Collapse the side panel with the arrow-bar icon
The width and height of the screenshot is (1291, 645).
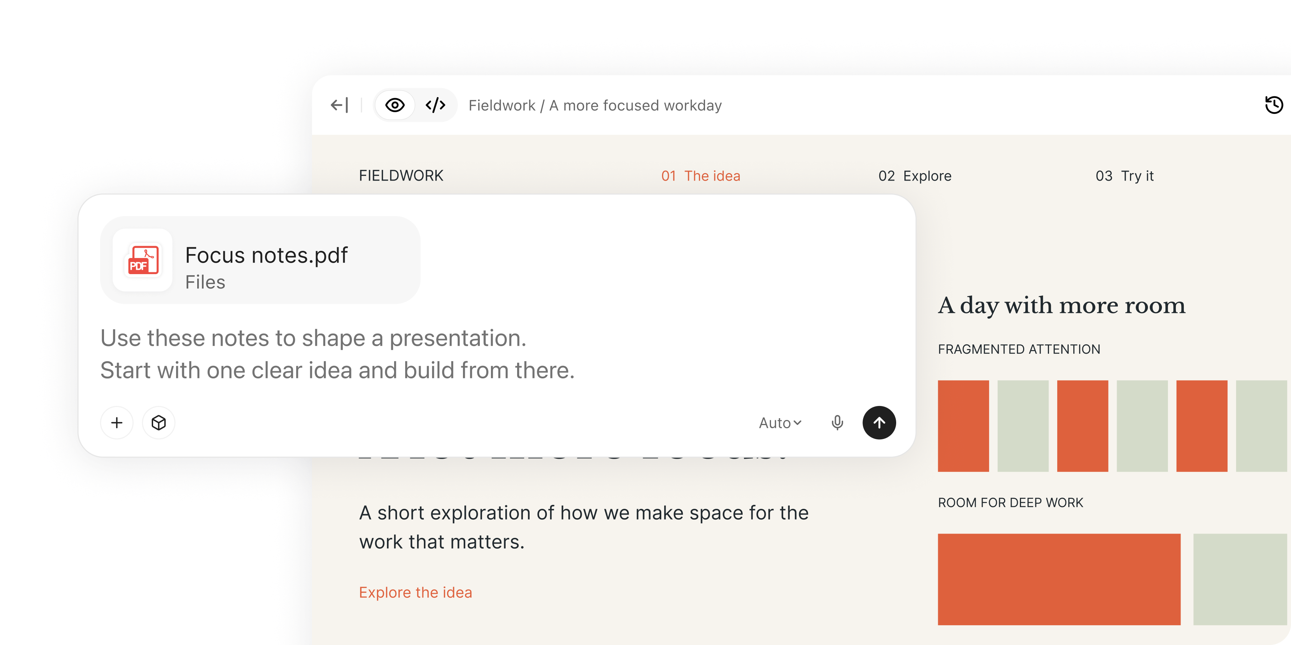[339, 105]
